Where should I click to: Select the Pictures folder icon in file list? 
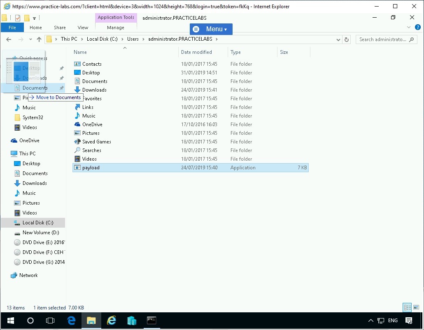(77, 133)
